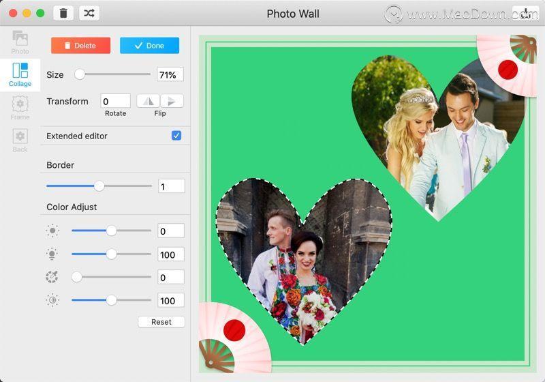Image resolution: width=545 pixels, height=382 pixels.
Task: Open the Photo sidebar panel
Action: pyautogui.click(x=20, y=42)
